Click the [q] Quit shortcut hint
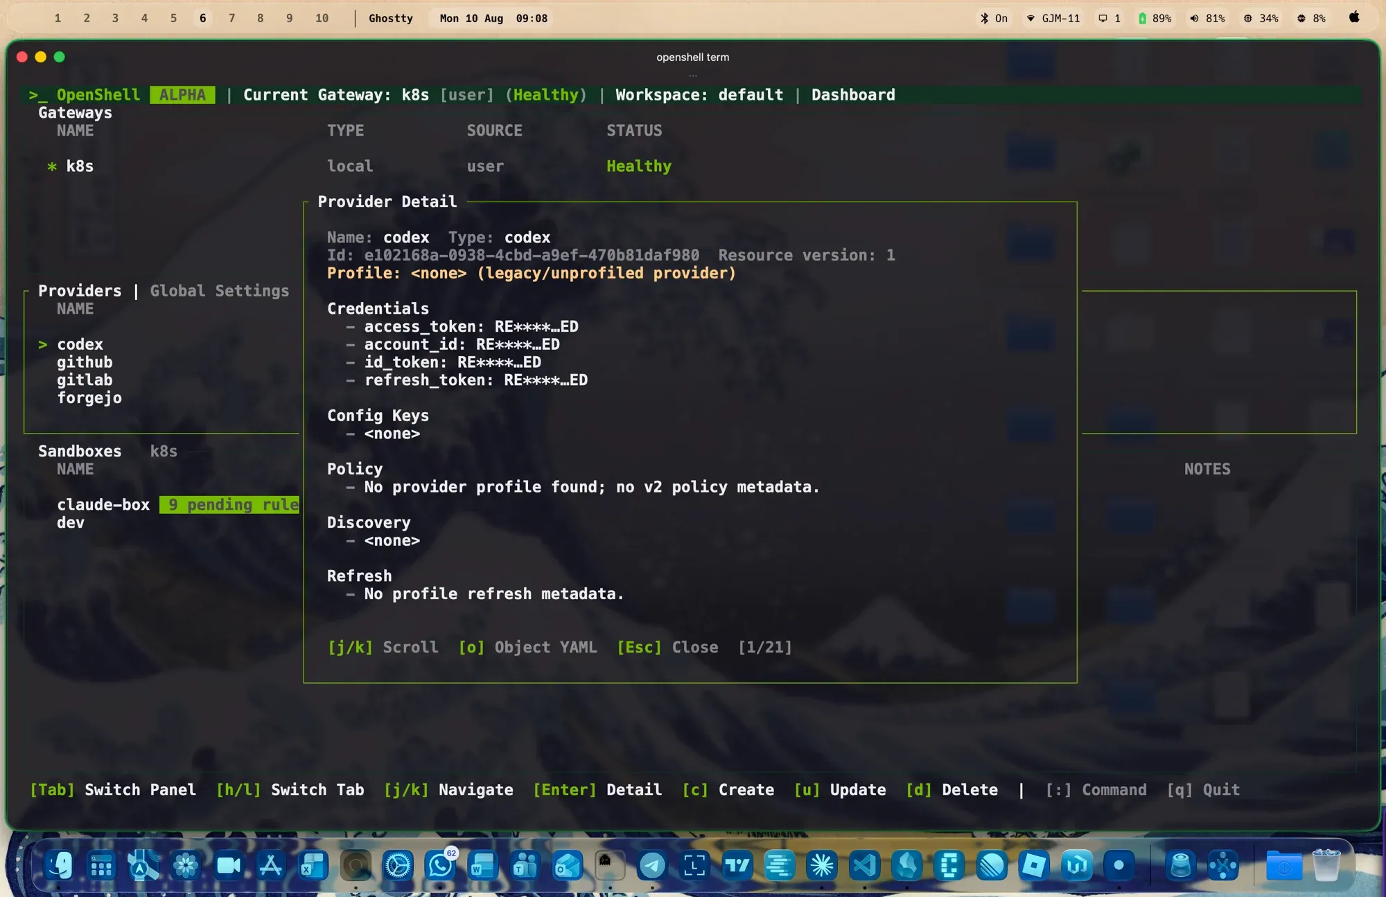The height and width of the screenshot is (897, 1386). coord(1203,790)
